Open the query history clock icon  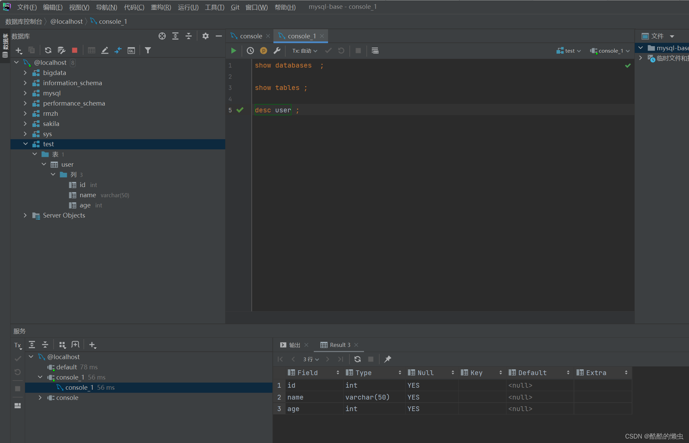click(250, 51)
